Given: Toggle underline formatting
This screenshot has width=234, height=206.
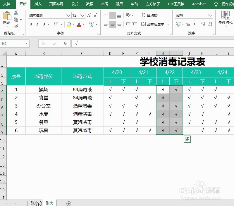Looking at the screenshot, I should pos(43,24).
